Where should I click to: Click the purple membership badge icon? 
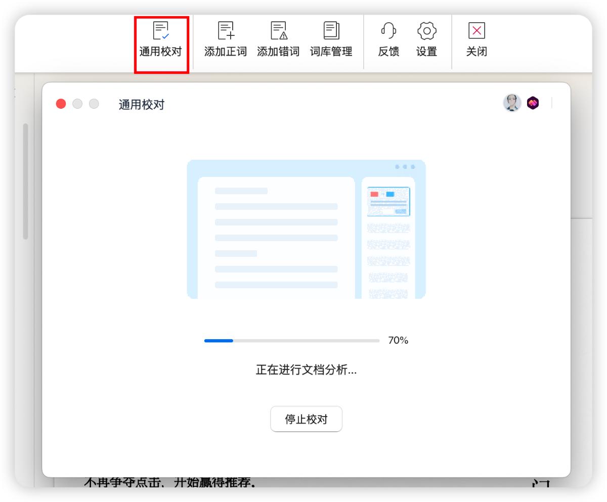point(533,103)
